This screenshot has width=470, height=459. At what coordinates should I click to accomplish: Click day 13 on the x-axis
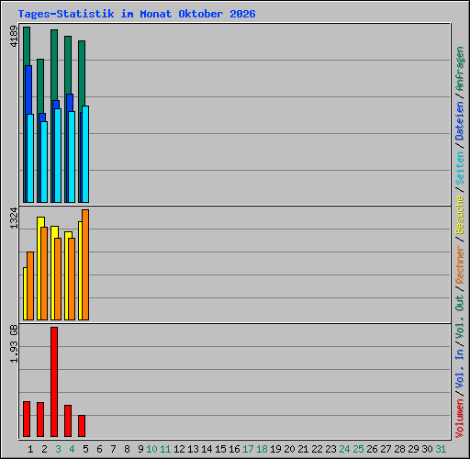(193, 449)
